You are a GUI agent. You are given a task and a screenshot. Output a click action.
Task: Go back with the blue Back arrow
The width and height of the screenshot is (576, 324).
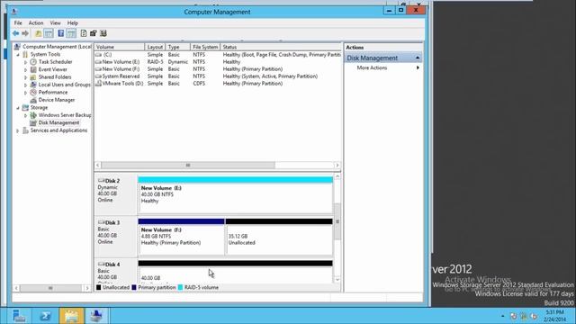(15, 33)
